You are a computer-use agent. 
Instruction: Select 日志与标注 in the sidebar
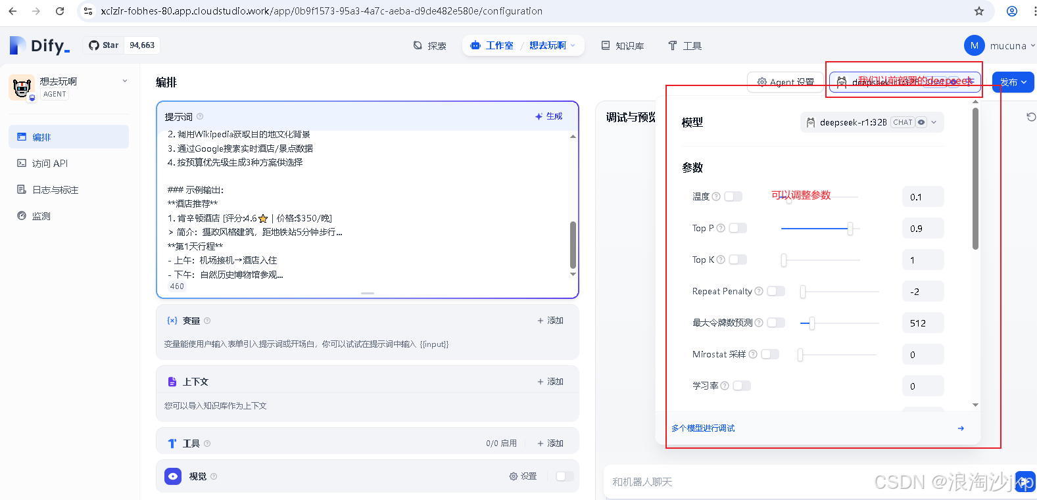click(68, 189)
